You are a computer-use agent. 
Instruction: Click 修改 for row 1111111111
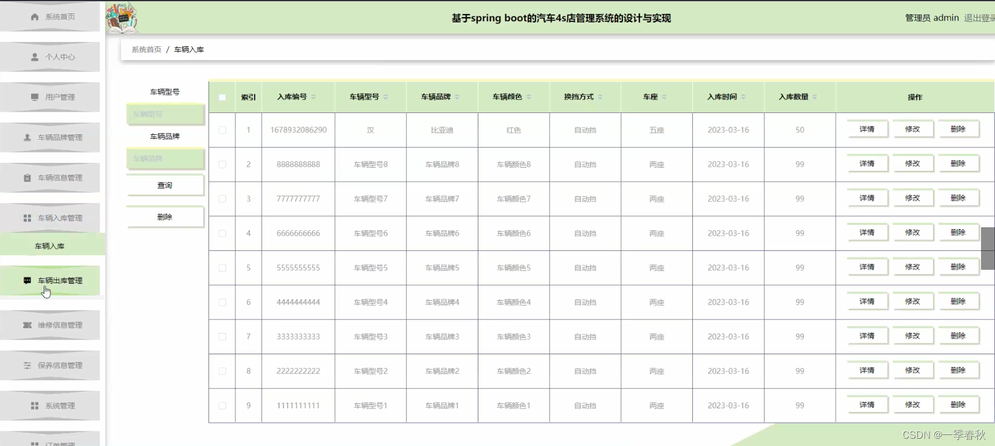(912, 405)
